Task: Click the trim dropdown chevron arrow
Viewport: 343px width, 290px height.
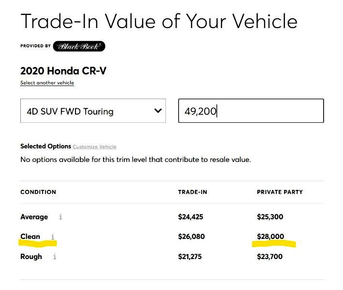Action: [x=158, y=111]
